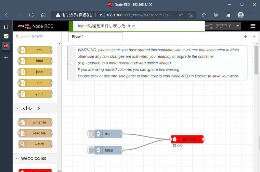260x172 pixels.
Task: Open the browser favorites list
Action: point(204,15)
